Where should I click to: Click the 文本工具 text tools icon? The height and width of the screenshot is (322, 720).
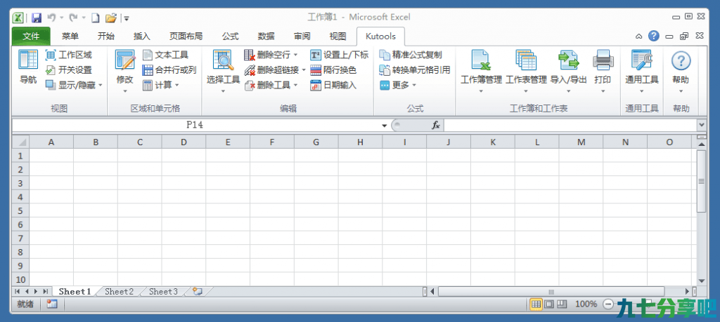[148, 55]
